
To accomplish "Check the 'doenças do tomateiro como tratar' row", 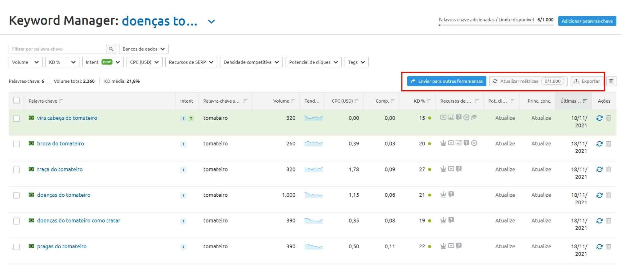I will [x=17, y=221].
